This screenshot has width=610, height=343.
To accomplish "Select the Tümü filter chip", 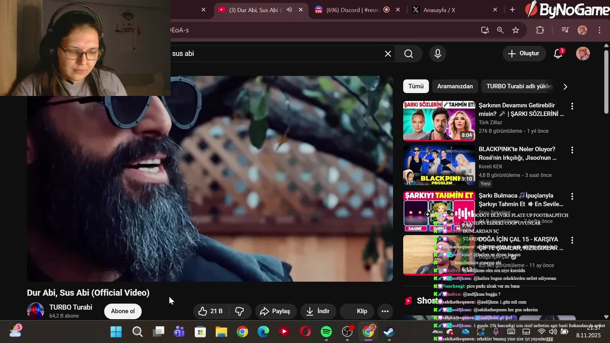I will 416,86.
